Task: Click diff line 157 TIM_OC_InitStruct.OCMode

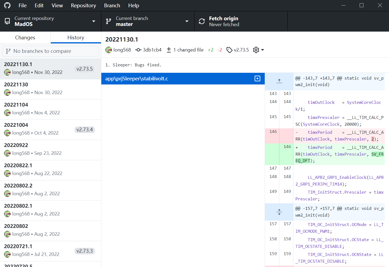Action: click(x=325, y=228)
